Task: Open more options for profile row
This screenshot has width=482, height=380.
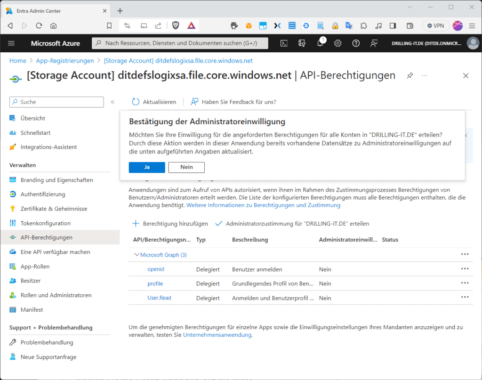Action: point(465,283)
